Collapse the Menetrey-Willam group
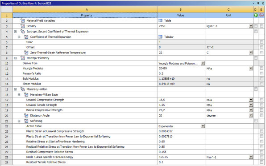266x166 pixels. (16, 89)
